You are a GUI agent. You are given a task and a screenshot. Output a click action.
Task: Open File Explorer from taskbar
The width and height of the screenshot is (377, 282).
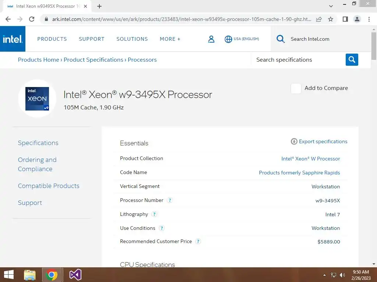pyautogui.click(x=30, y=275)
